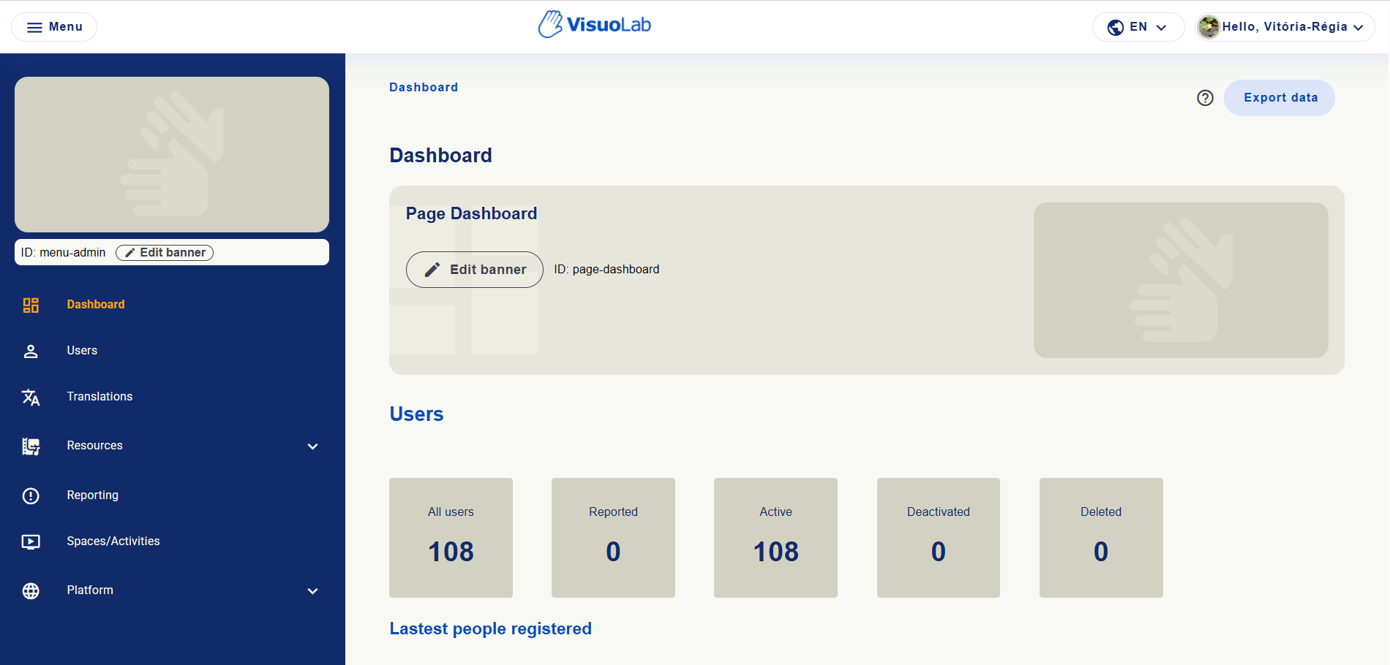Click the Users section heading
This screenshot has width=1390, height=665.
click(416, 414)
